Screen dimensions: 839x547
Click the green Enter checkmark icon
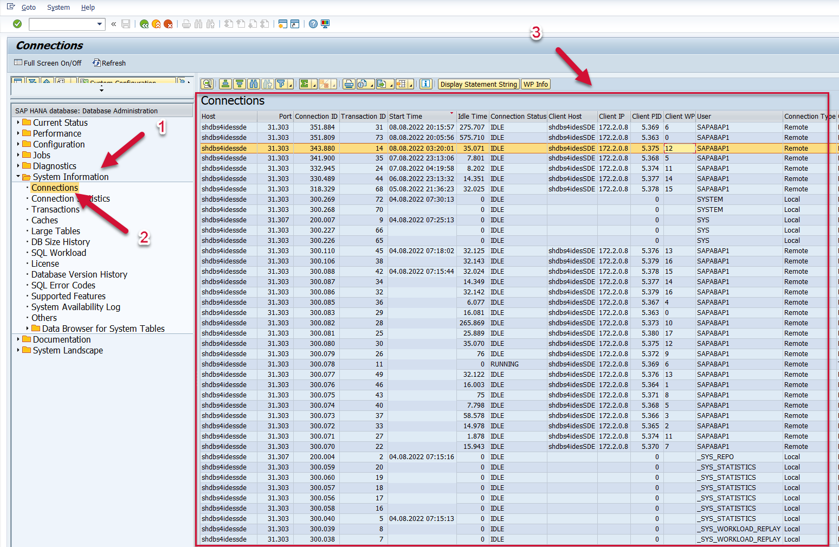(x=17, y=24)
